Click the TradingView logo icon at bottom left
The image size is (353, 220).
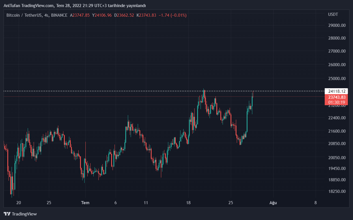point(7,214)
